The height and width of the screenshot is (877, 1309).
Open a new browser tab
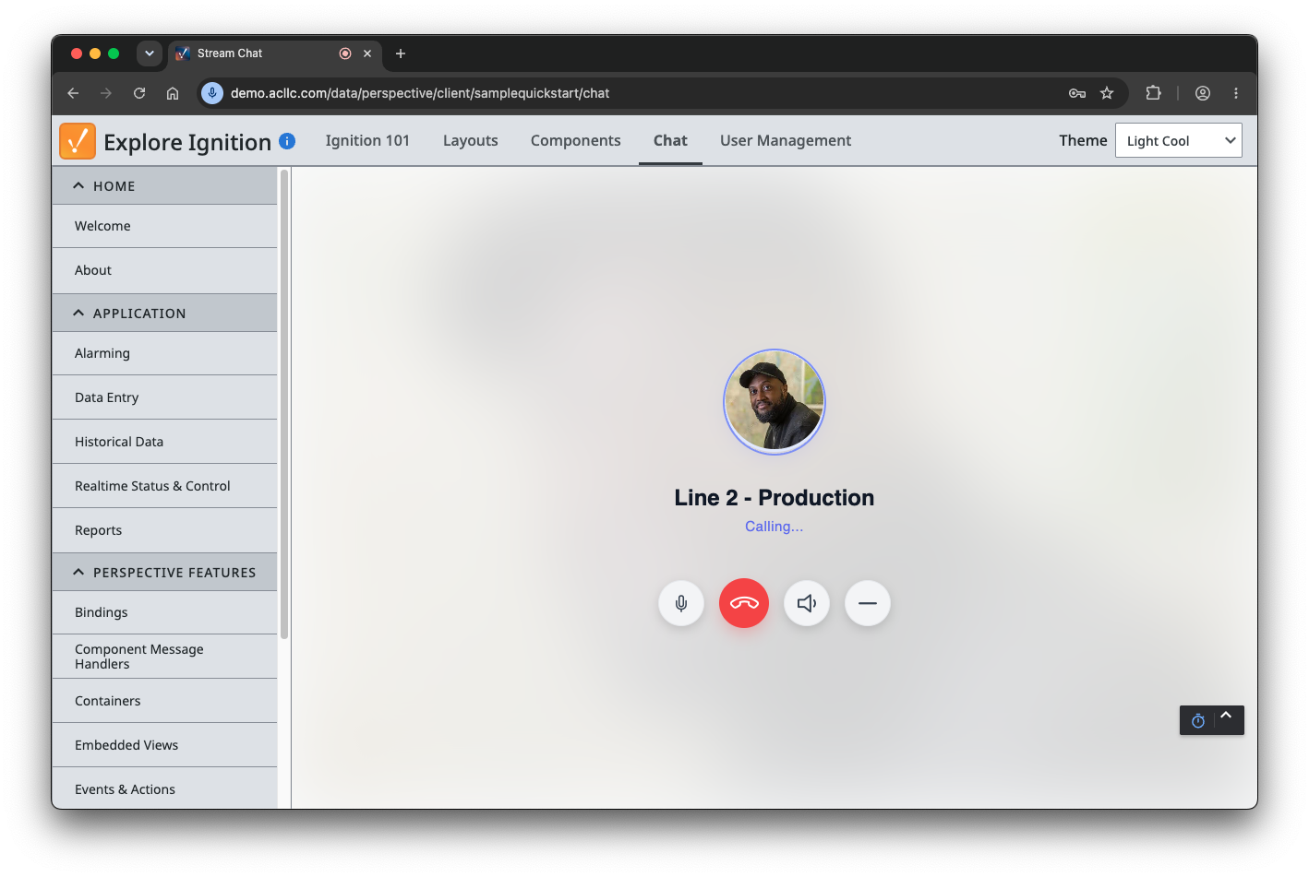click(x=401, y=53)
